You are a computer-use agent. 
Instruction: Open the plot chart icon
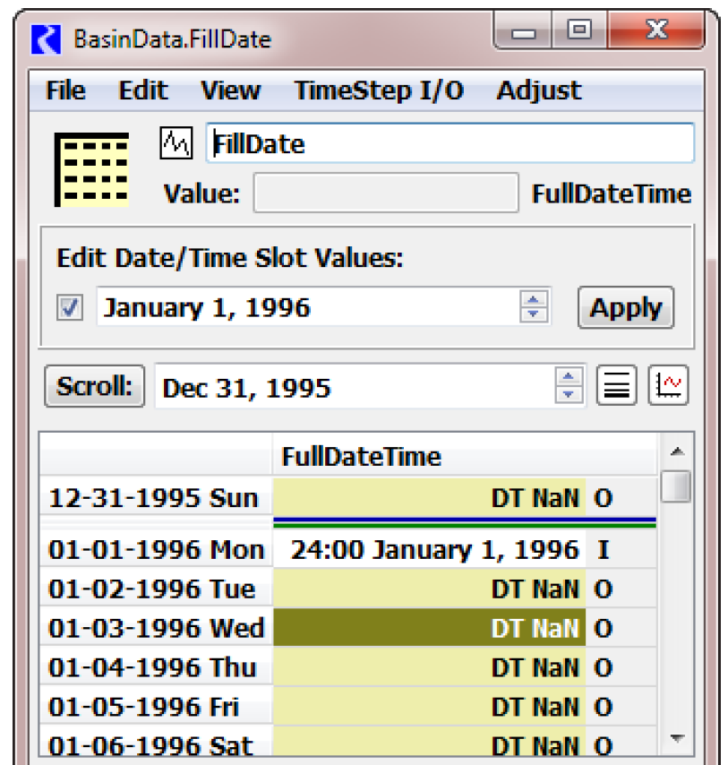(668, 387)
